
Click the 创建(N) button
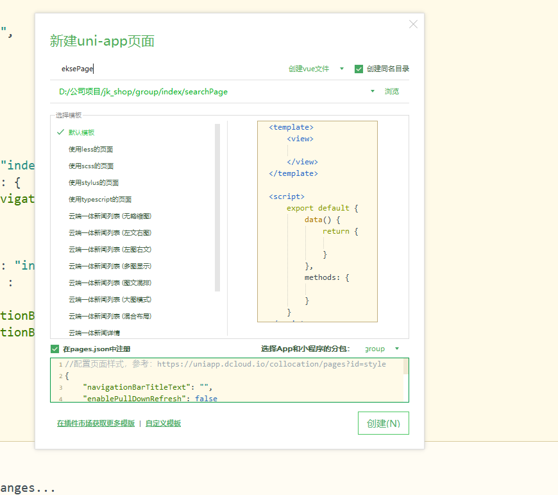click(x=383, y=423)
